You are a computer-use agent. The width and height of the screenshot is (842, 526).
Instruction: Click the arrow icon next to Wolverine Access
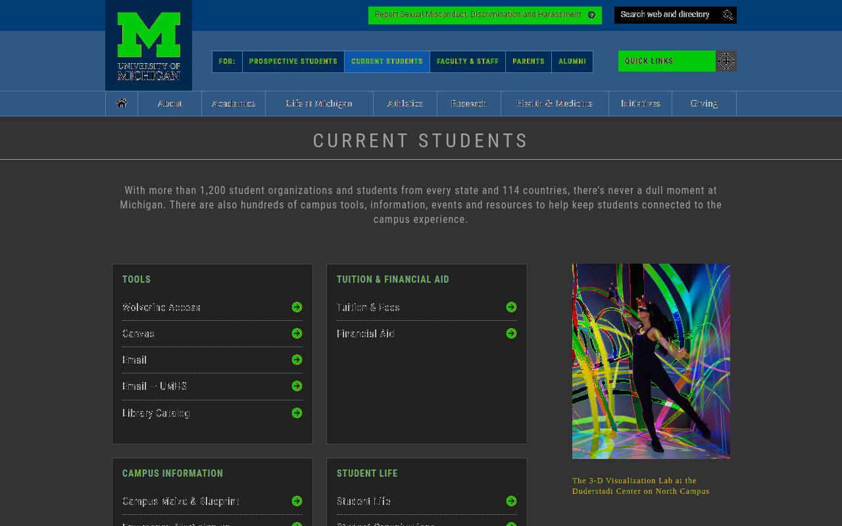click(297, 307)
